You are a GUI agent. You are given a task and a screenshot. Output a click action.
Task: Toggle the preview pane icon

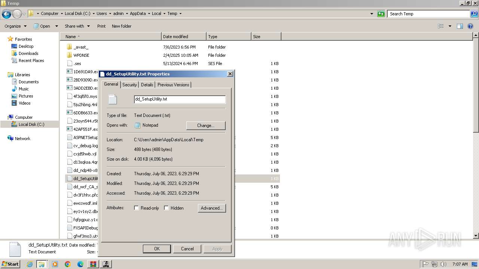460,26
